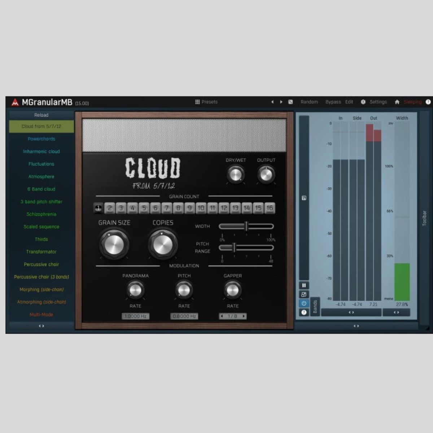Click the Gapper rate value 1/8
The width and height of the screenshot is (433, 433).
tap(233, 316)
